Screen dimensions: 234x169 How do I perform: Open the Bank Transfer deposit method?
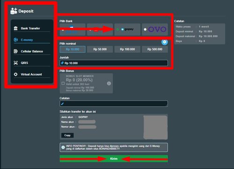pyautogui.click(x=32, y=28)
